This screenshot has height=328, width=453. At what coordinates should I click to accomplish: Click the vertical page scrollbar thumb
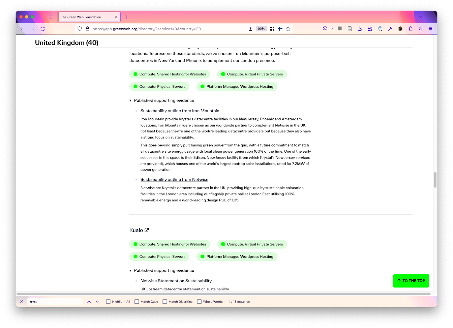point(435,180)
